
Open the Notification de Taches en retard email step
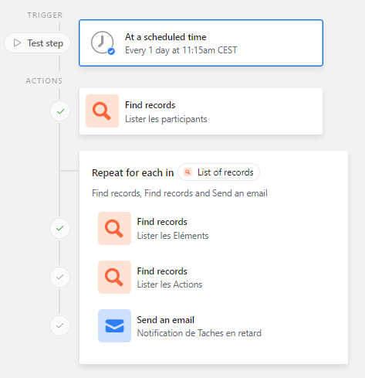click(x=180, y=325)
